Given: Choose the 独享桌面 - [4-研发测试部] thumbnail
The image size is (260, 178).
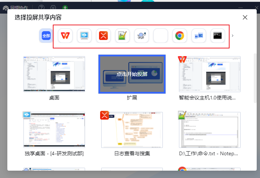Looking at the screenshot, I should pos(54,130).
